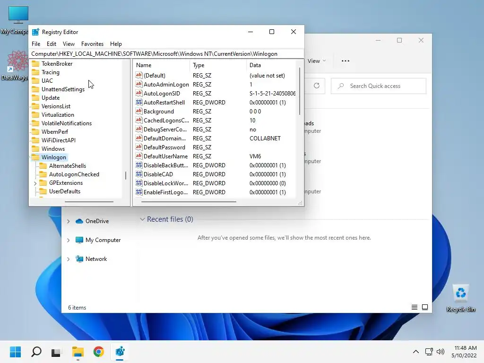This screenshot has height=363, width=484.
Task: Open the Windows Start button
Action: (x=16, y=352)
